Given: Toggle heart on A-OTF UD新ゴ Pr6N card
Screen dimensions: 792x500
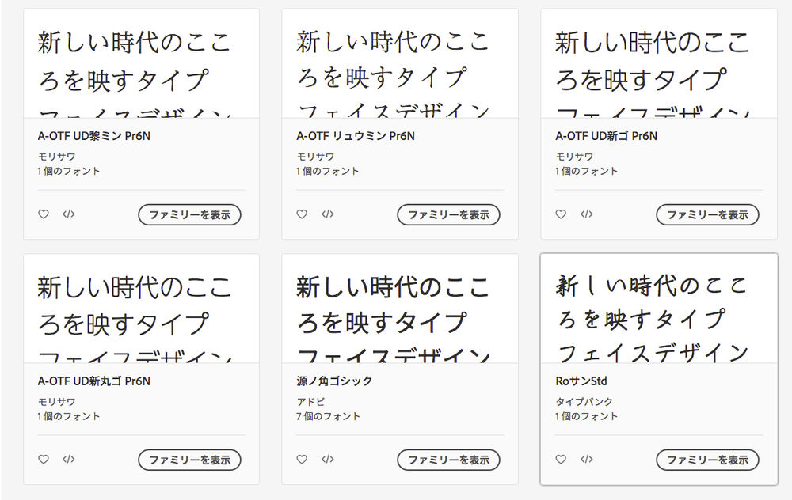Looking at the screenshot, I should [x=561, y=214].
